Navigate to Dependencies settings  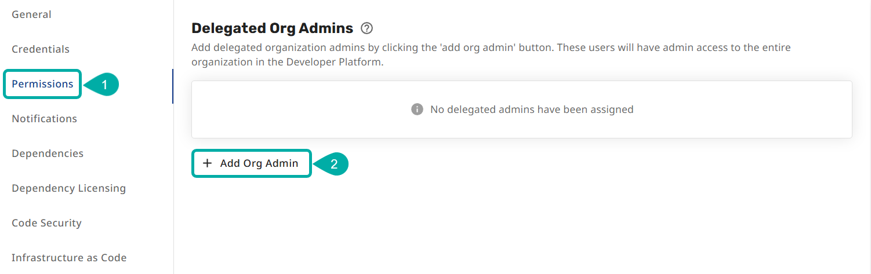[x=48, y=154]
